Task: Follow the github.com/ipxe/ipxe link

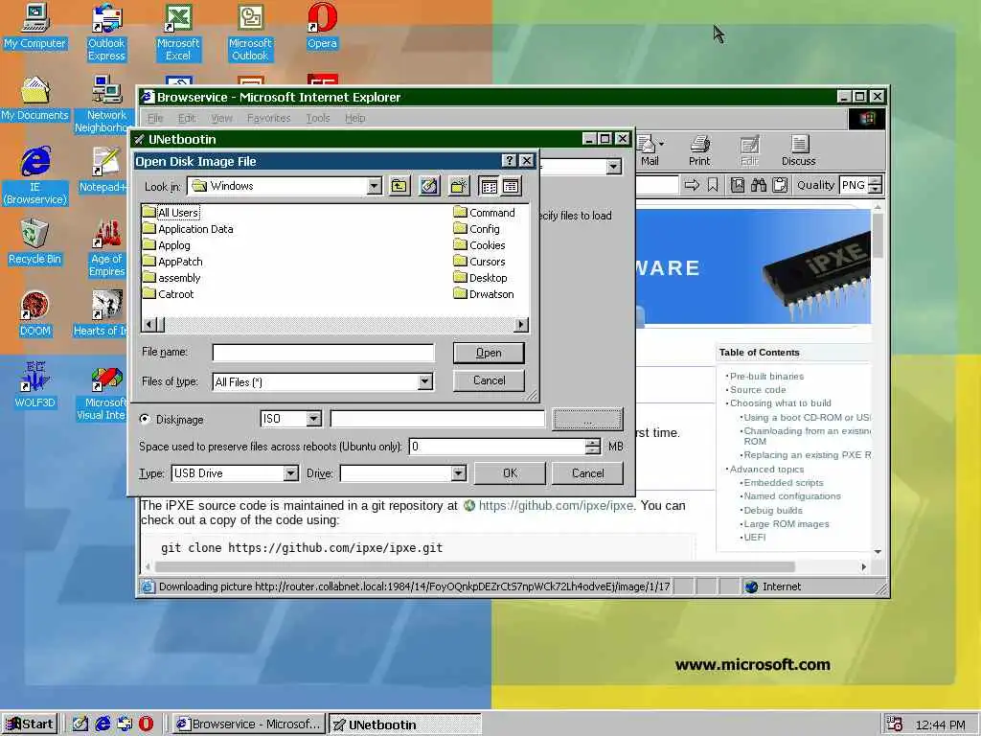Action: point(556,506)
